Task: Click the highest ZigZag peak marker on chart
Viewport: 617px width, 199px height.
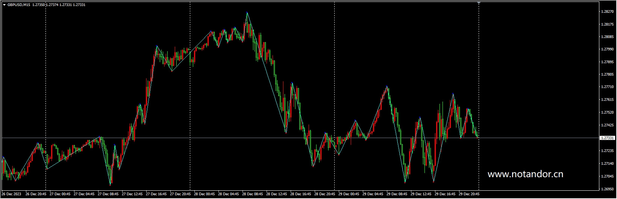Action: 247,12
